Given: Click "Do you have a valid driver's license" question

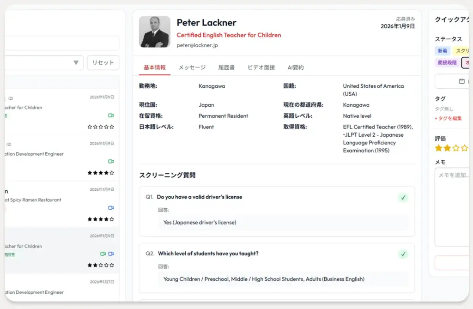Looking at the screenshot, I should point(200,197).
